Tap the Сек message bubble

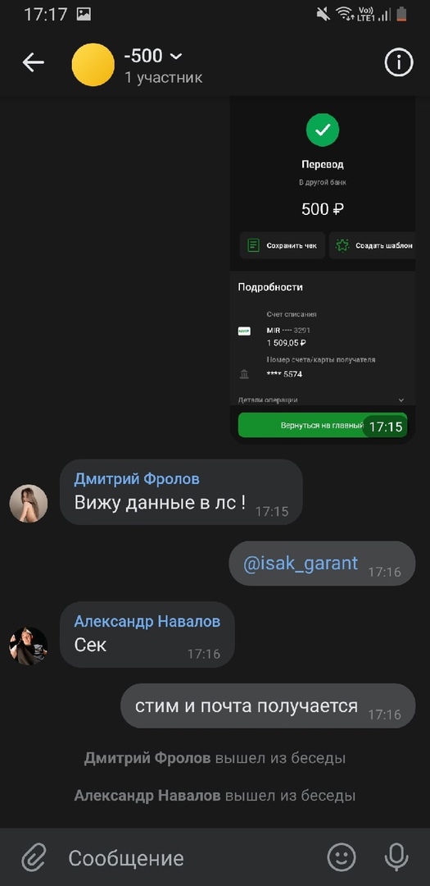pos(147,634)
